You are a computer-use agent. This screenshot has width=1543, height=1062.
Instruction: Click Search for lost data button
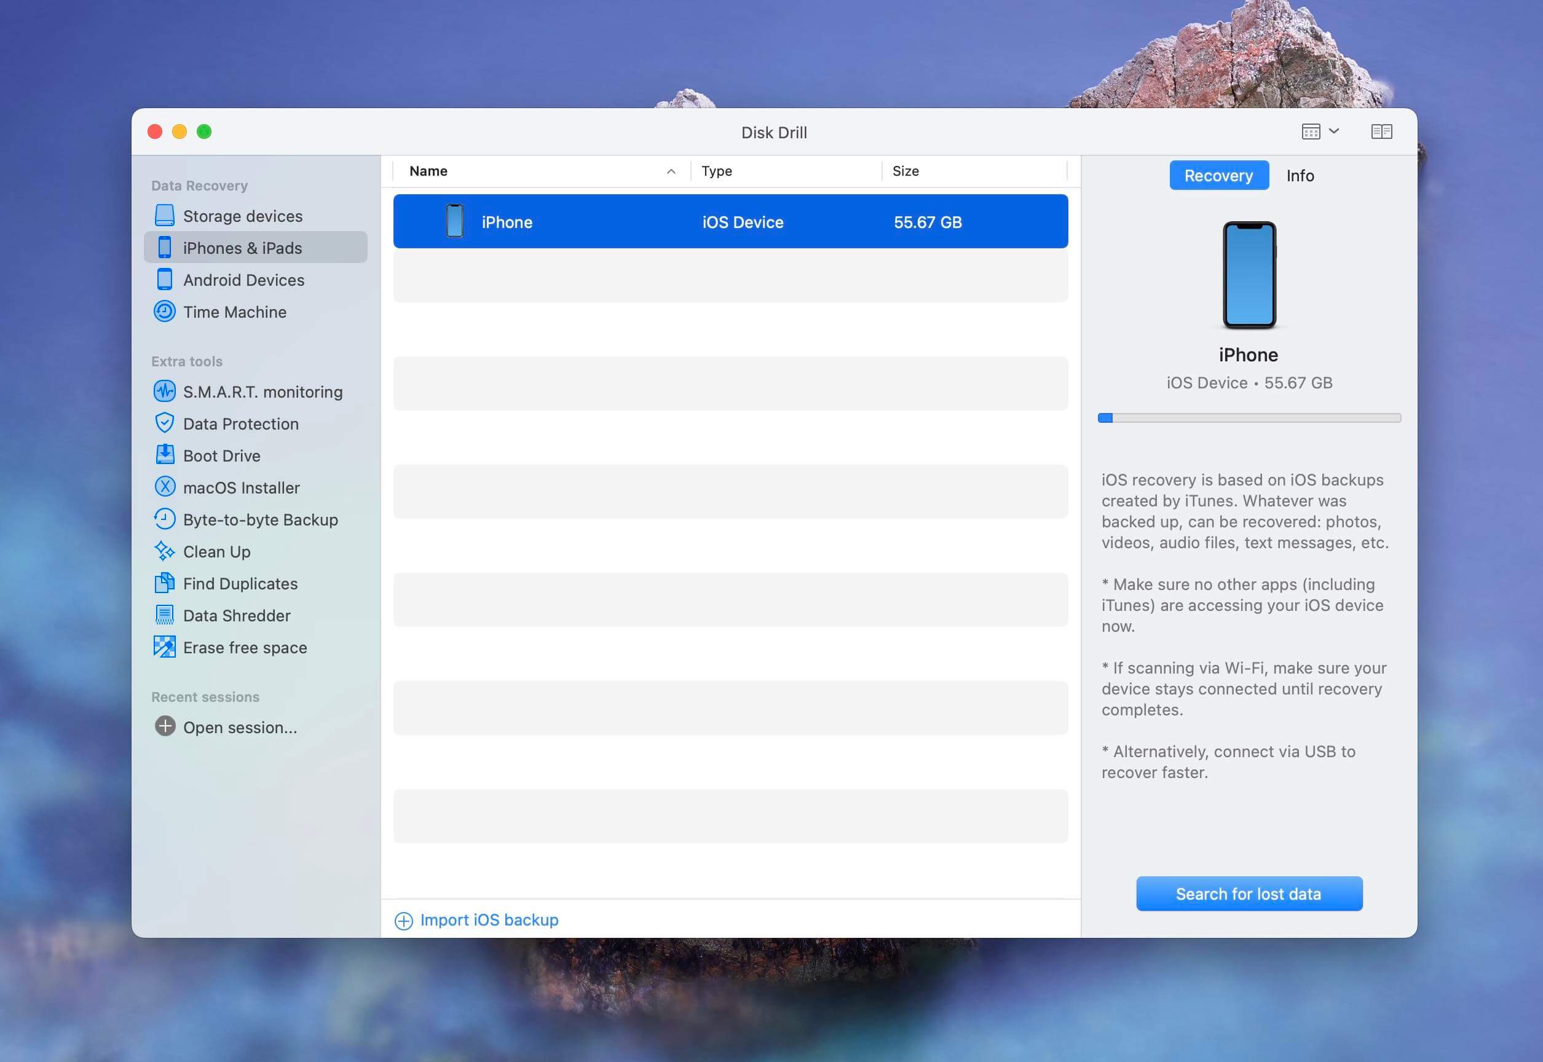(x=1249, y=894)
